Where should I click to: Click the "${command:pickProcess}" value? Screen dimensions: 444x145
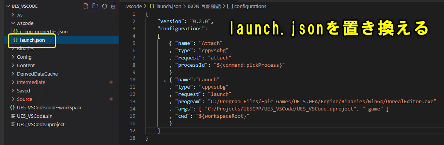249,65
